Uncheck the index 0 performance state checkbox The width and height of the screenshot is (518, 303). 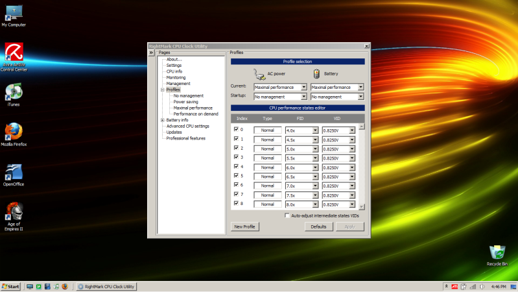pos(236,130)
